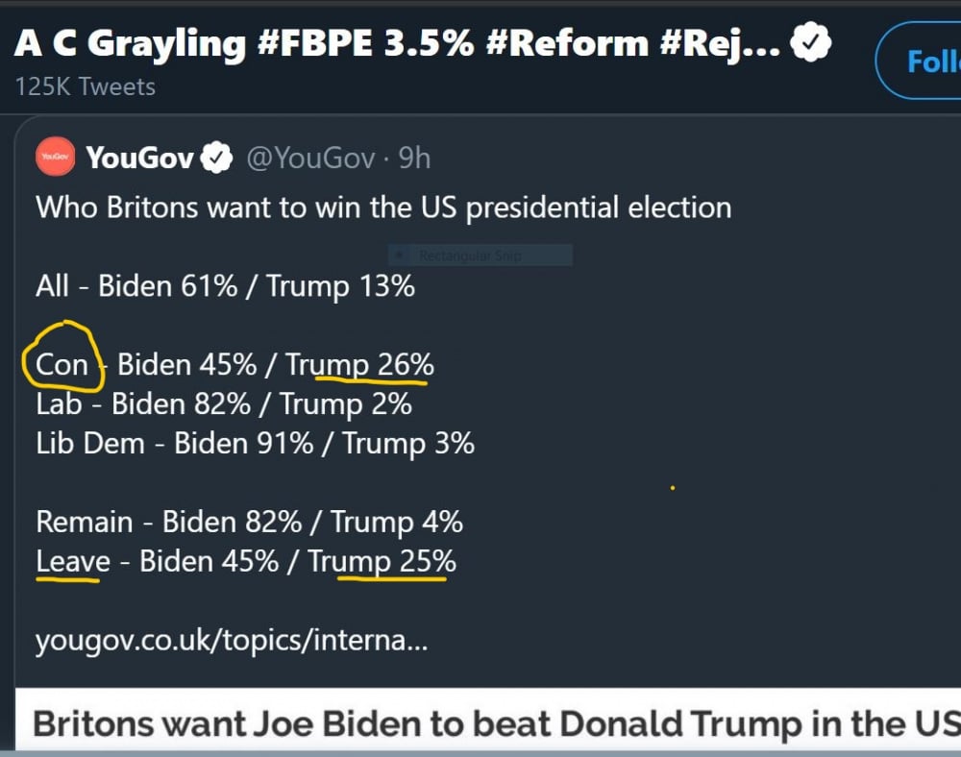961x757 pixels.
Task: Open the @YouGov handle
Action: (x=310, y=158)
